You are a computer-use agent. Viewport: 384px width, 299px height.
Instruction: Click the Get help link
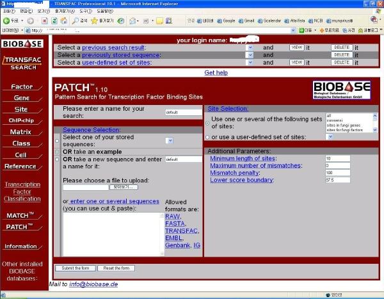tap(216, 72)
